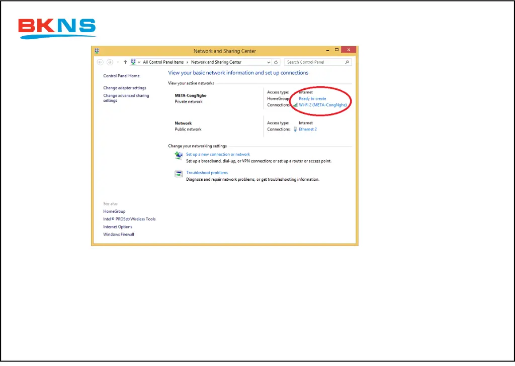515x366 pixels.
Task: Expand the breadcrumb chevron after All Control Panel Items
Action: click(188, 62)
